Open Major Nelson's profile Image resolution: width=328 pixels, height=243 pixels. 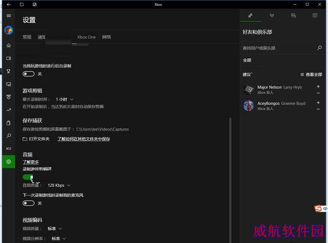(x=279, y=90)
